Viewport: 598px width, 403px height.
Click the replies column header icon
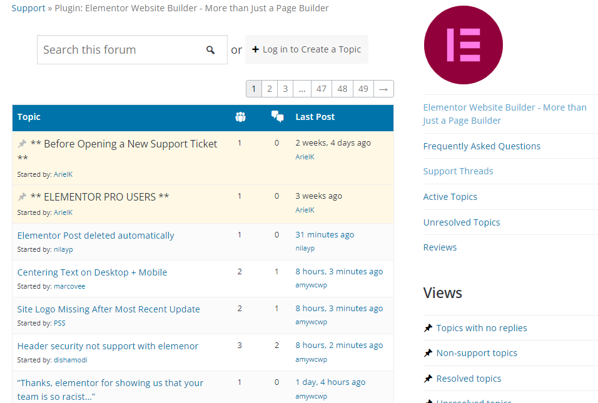(x=277, y=116)
